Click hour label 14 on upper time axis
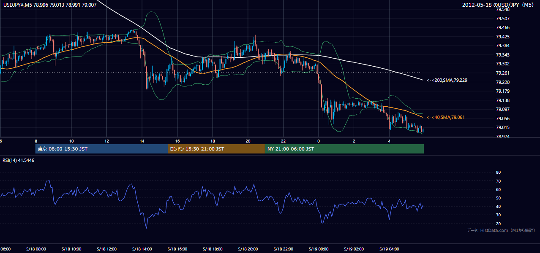 [x=142, y=141]
